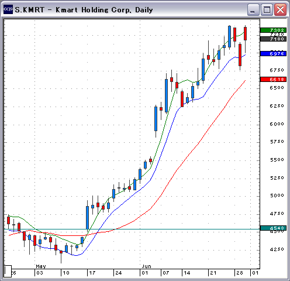Viewport: 290px width, 281px height.
Task: Click the 5500 price axis value
Action: point(277,160)
